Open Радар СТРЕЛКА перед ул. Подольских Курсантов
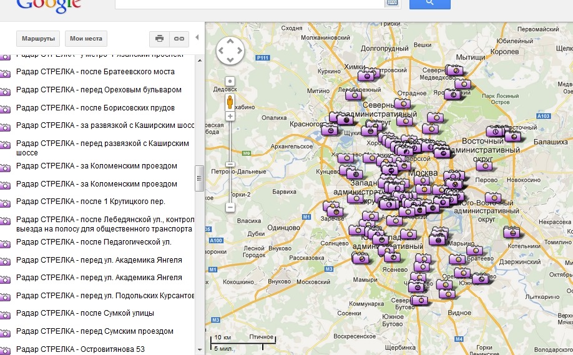The image size is (573, 355). click(105, 296)
